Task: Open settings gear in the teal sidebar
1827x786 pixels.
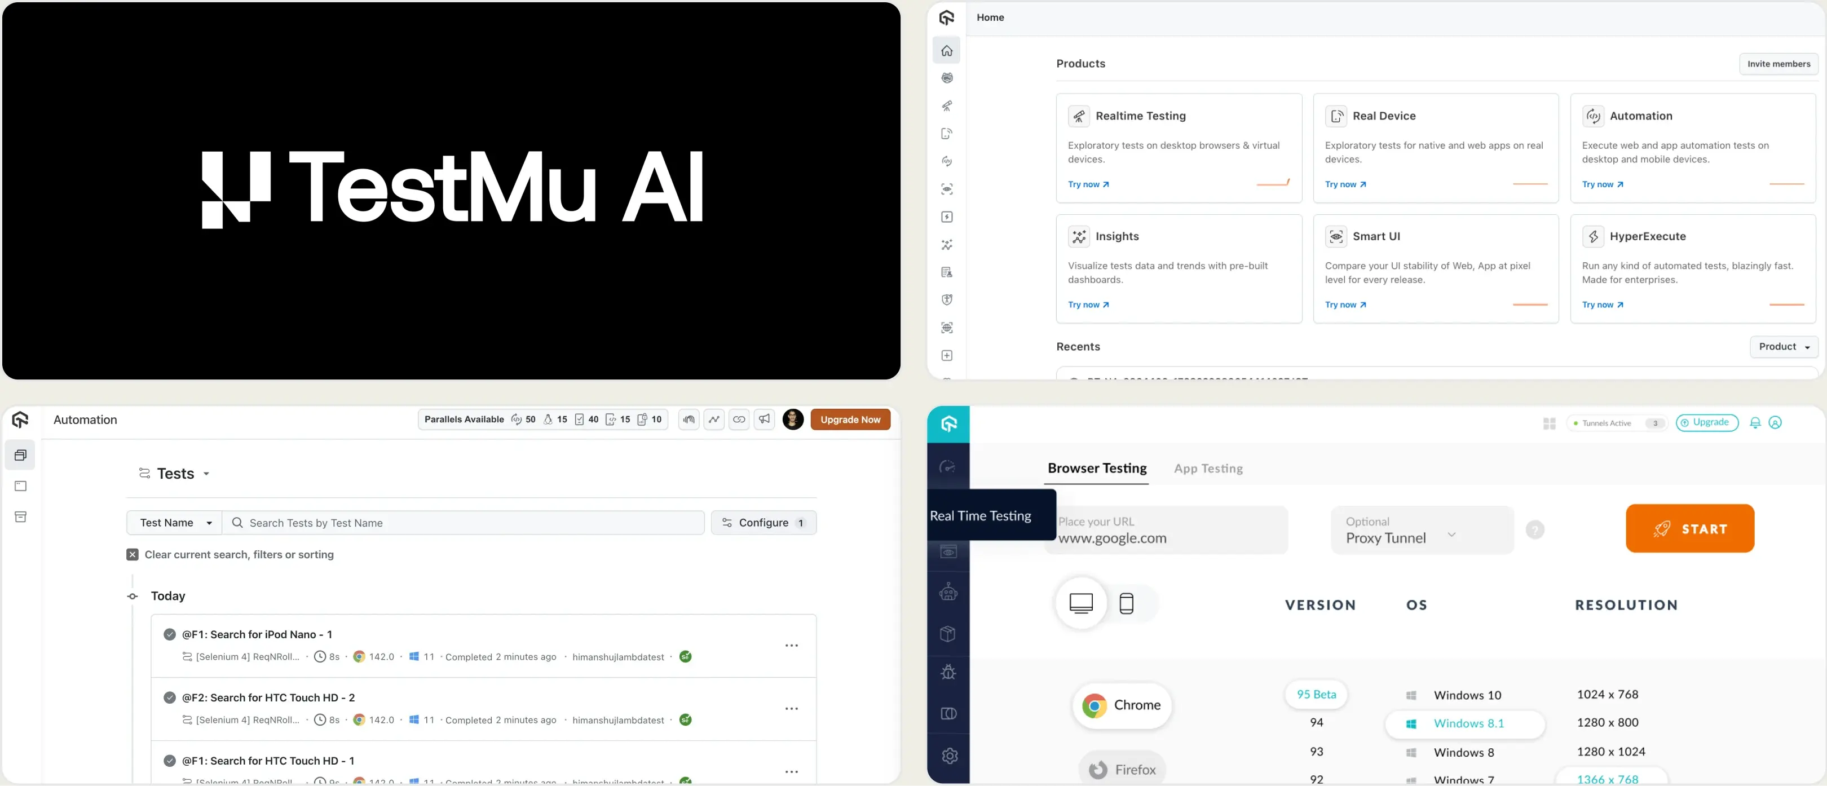Action: click(950, 756)
